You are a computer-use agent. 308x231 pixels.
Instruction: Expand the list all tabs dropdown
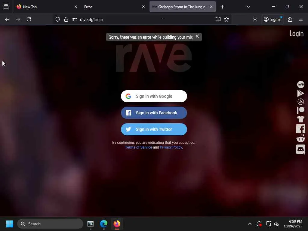tap(248, 7)
